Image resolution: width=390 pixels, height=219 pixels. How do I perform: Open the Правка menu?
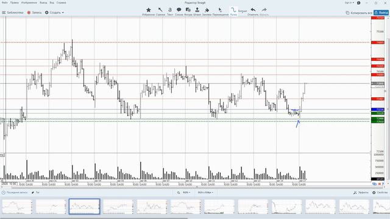click(15, 2)
